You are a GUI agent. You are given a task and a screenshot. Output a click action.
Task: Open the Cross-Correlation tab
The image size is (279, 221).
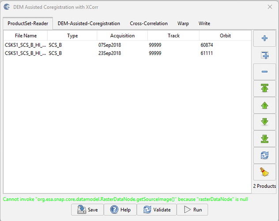148,23
